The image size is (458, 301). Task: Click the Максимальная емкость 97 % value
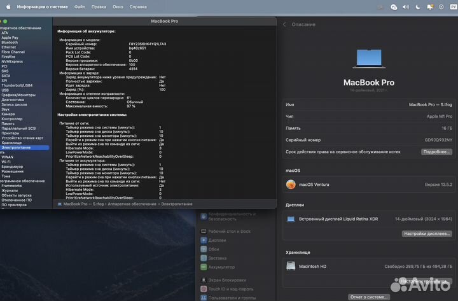131,106
